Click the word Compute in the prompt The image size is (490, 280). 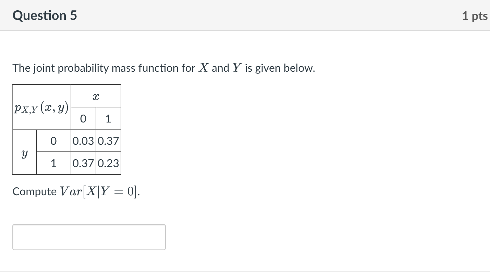coord(34,191)
